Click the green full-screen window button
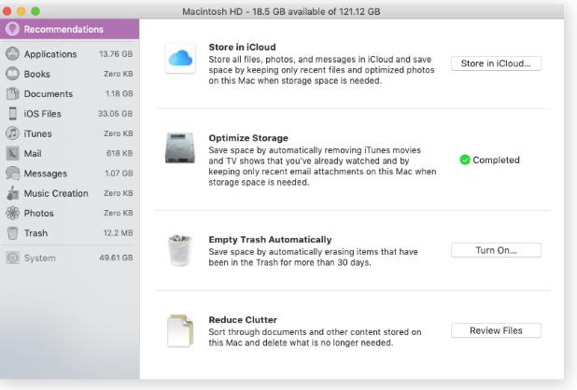This screenshot has width=577, height=390. (35, 11)
